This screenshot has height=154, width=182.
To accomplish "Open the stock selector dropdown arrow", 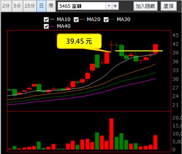I will [x=109, y=6].
